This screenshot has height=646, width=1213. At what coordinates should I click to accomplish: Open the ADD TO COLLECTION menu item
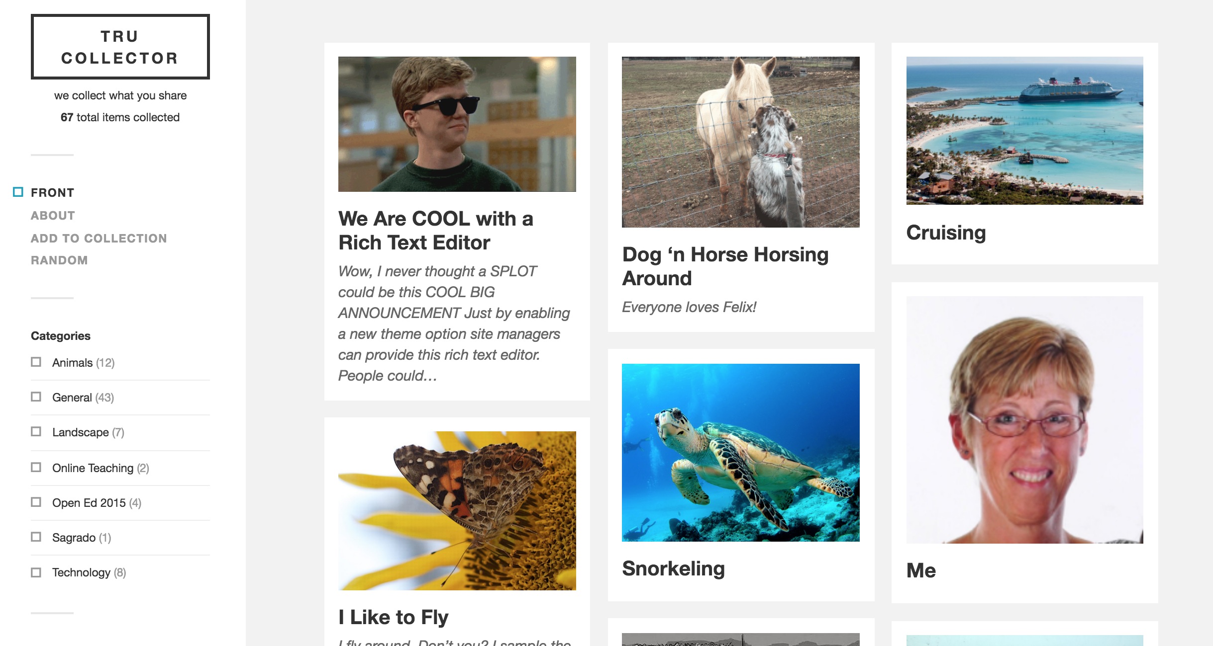99,239
